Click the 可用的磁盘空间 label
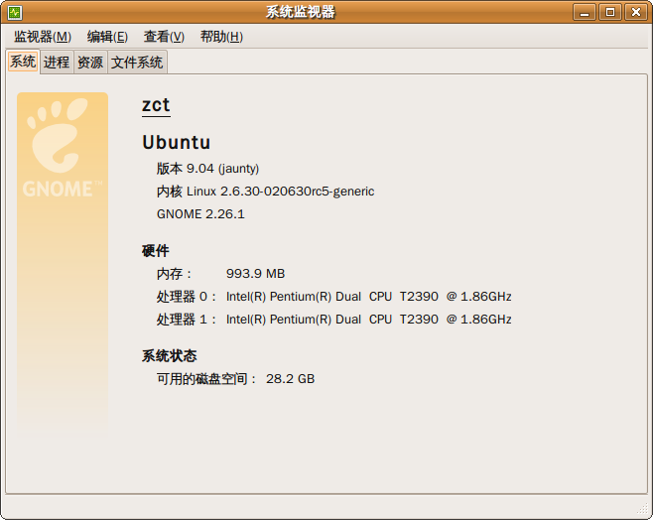 [206, 379]
